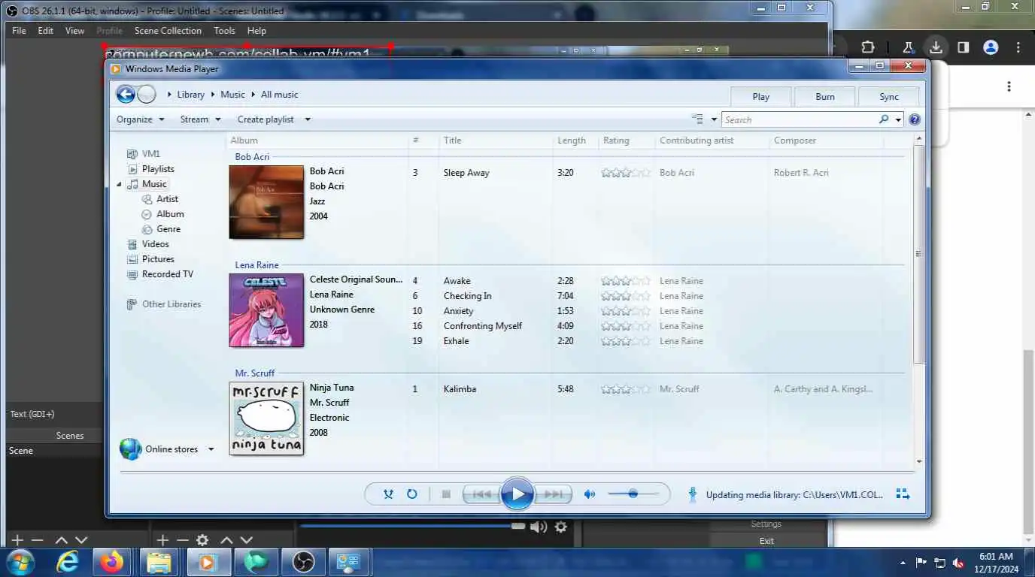Open Recorded TV library

coord(167,274)
